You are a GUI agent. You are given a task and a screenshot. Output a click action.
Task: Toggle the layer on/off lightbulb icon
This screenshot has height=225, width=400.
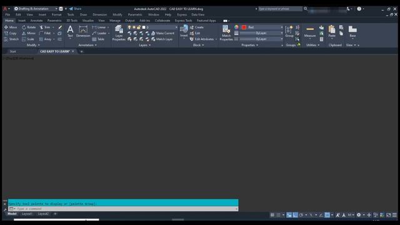(x=129, y=27)
